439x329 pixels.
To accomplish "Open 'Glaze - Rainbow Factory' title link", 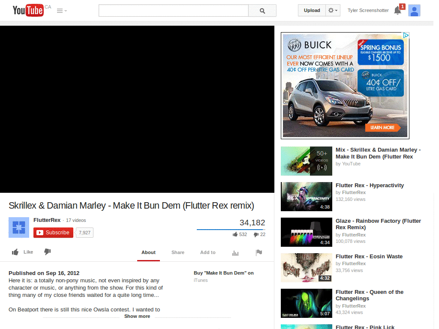I will point(378,224).
